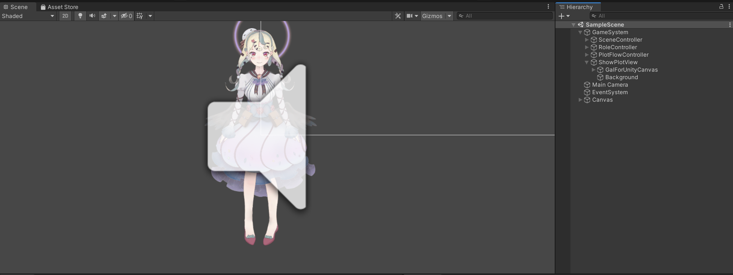The height and width of the screenshot is (275, 733).
Task: Expand the RoleController object
Action: point(587,47)
